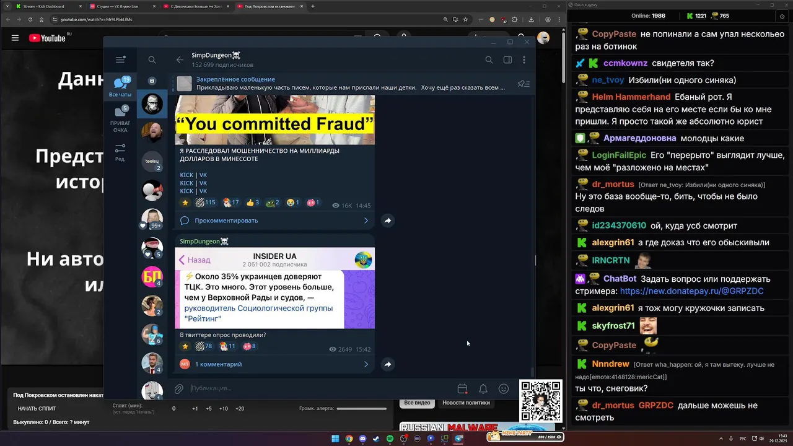Open scheduled messages calendar icon
Viewport: 793px width, 446px height.
462,388
